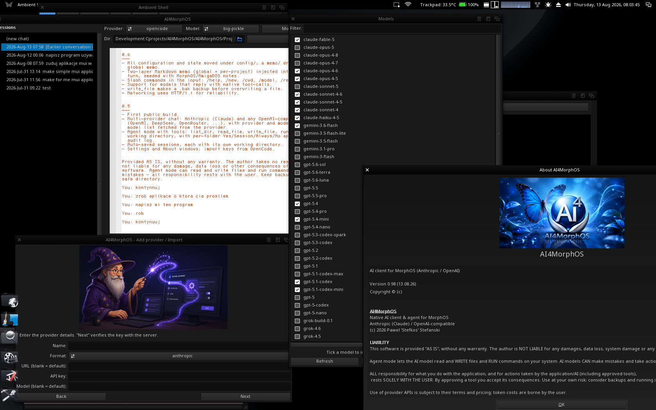Open the Wi-Fi status icon
The height and width of the screenshot is (410, 656).
pyautogui.click(x=408, y=5)
